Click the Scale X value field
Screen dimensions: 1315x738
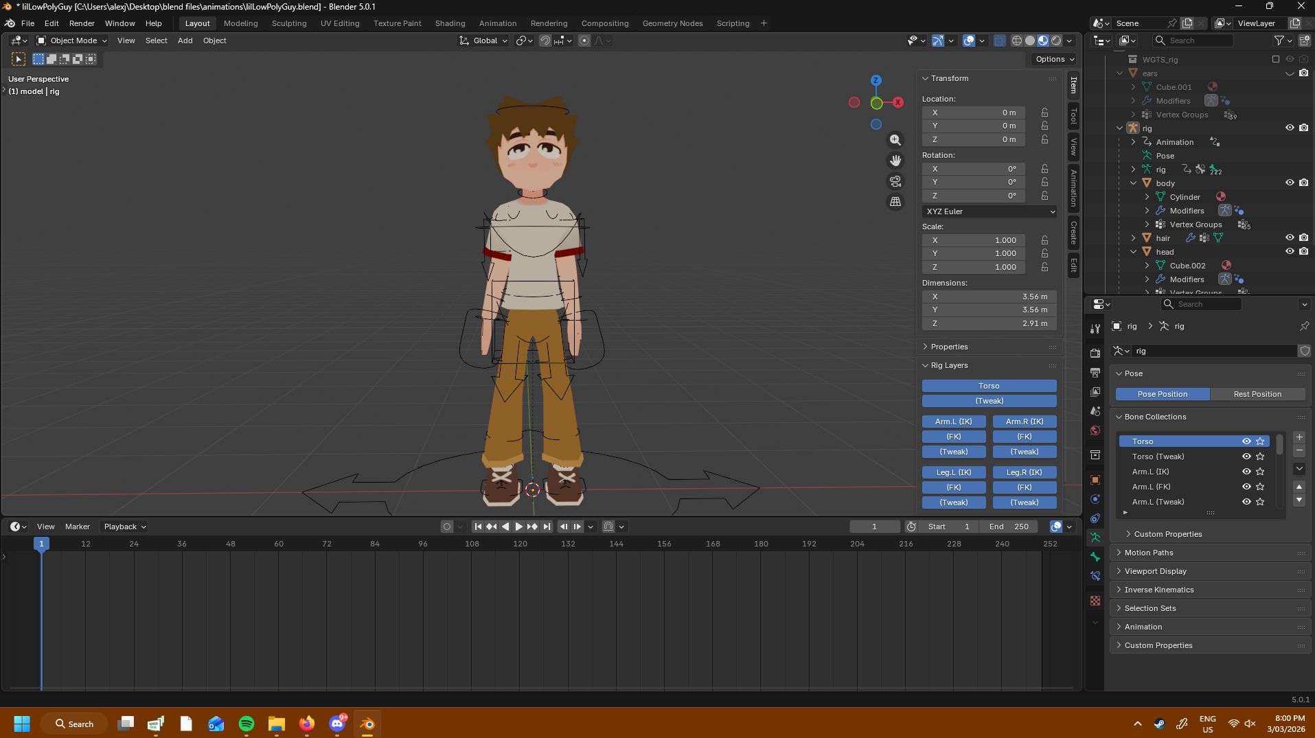point(973,240)
